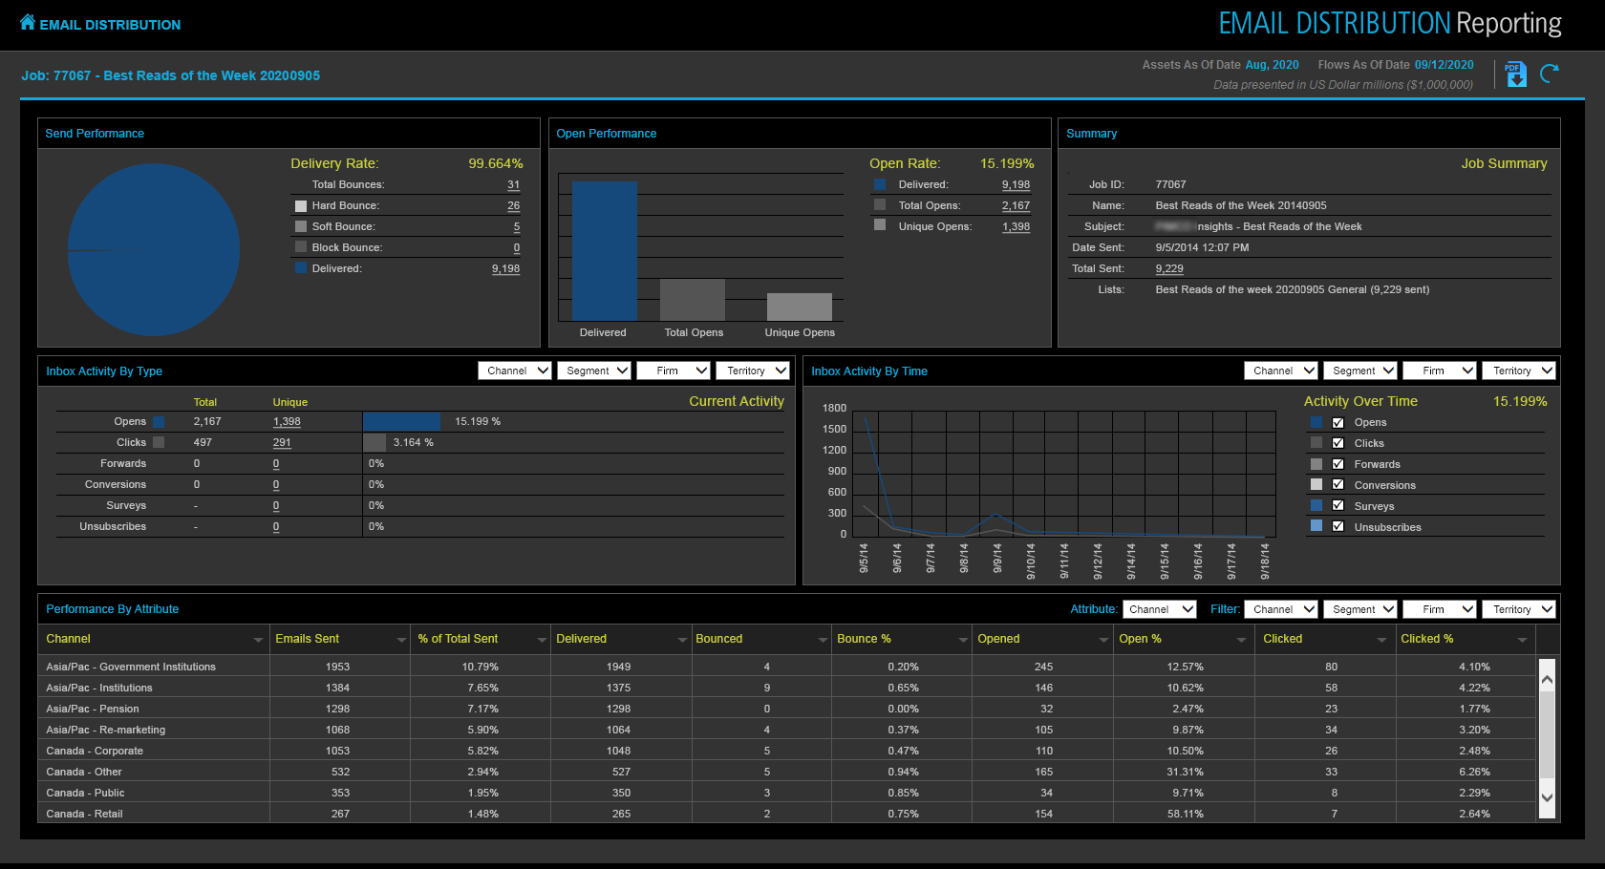The height and width of the screenshot is (869, 1605).
Task: Click the Hard Bounce legend color swatch
Action: click(301, 206)
